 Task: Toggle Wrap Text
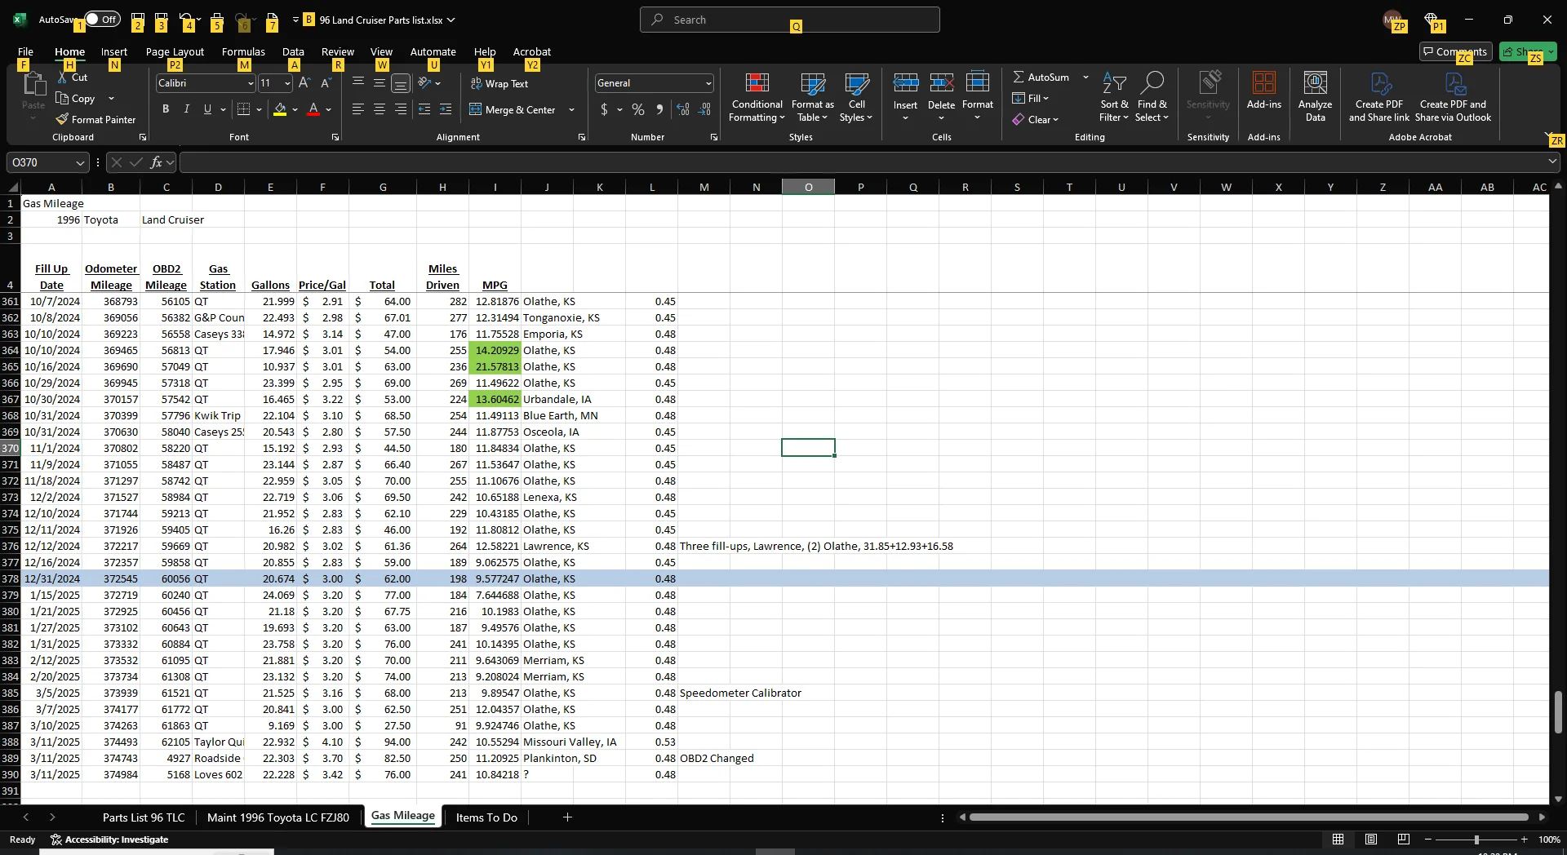499,83
